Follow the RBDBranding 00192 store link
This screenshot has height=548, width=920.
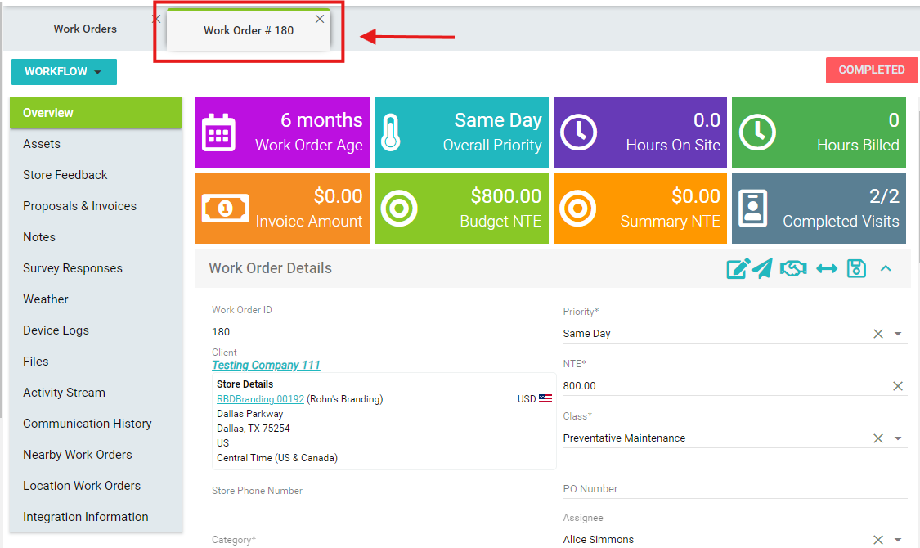point(260,399)
